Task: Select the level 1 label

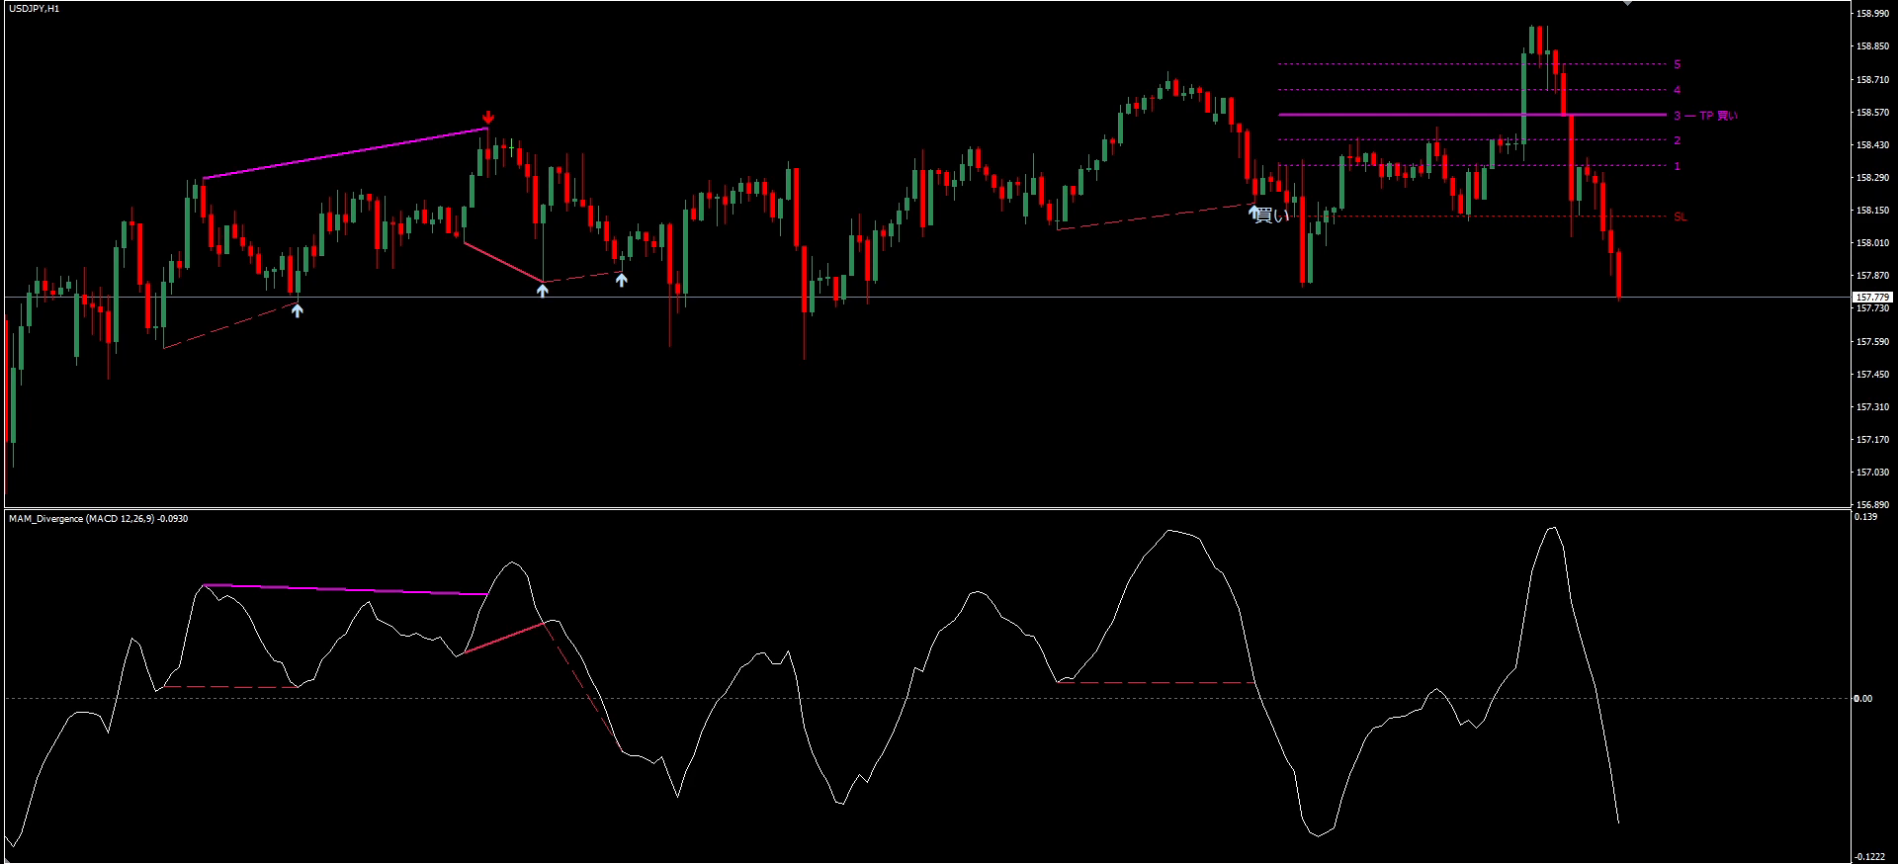Action: tap(1677, 166)
